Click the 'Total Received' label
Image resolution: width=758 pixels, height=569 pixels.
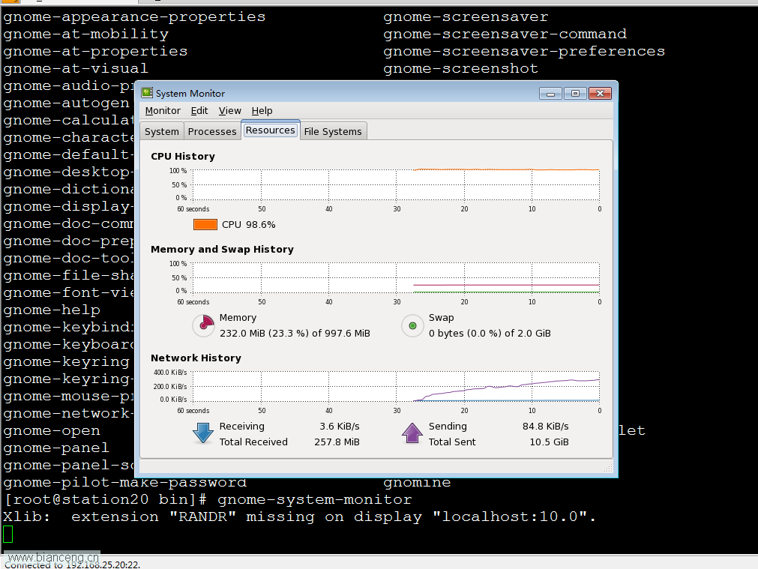(253, 442)
